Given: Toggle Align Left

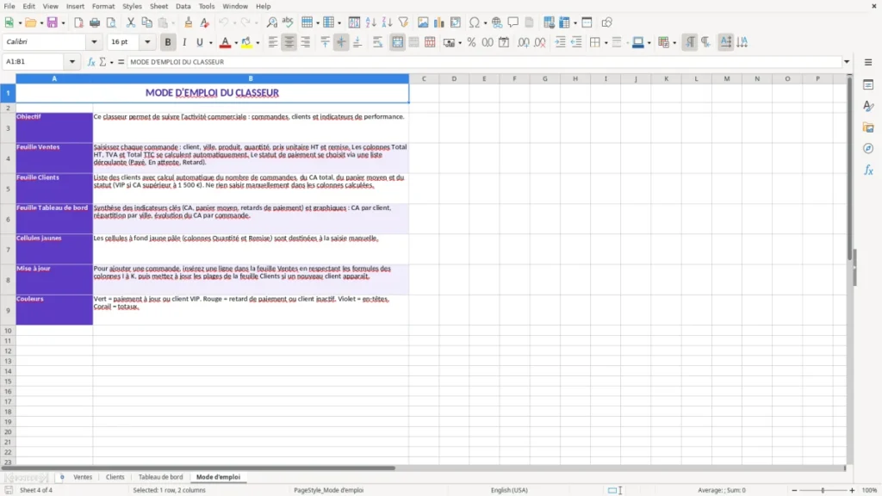Looking at the screenshot, I should (x=273, y=42).
